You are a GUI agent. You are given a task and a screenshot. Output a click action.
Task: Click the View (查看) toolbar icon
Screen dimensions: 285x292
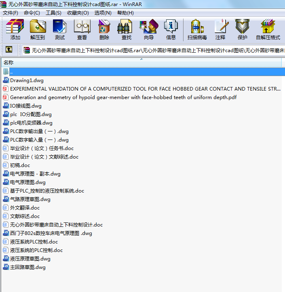point(82,30)
